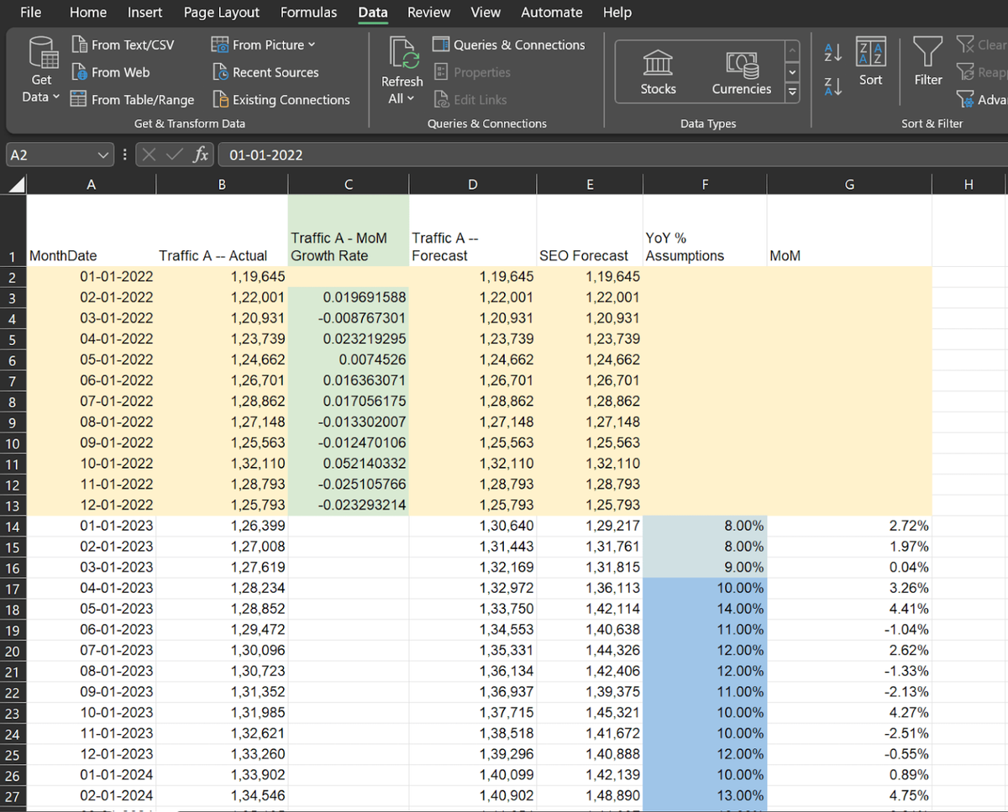Image resolution: width=1008 pixels, height=812 pixels.
Task: Expand the Data Types gallery
Action: (792, 92)
